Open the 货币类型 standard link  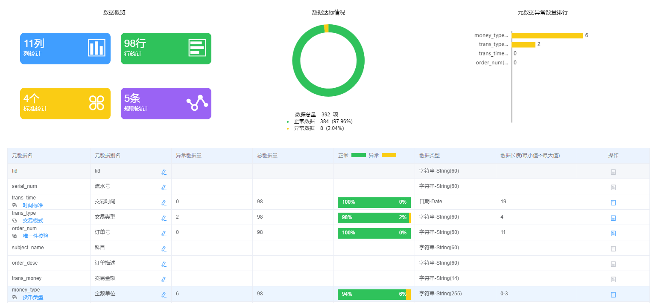click(x=33, y=297)
